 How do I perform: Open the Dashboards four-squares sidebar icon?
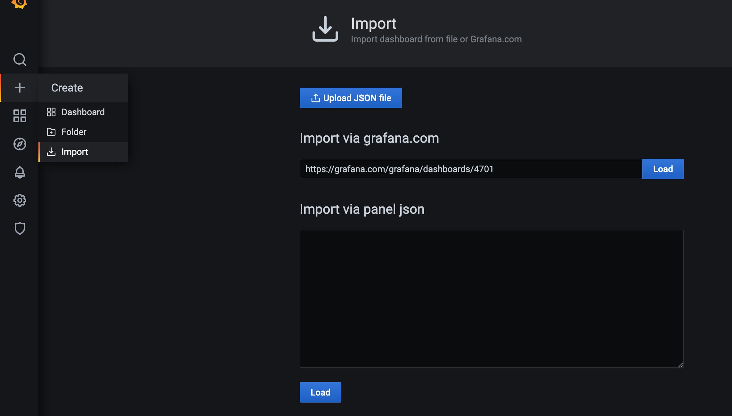tap(20, 116)
